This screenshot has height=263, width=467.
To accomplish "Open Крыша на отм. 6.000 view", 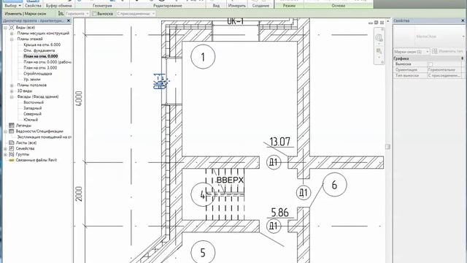I will [x=42, y=45].
